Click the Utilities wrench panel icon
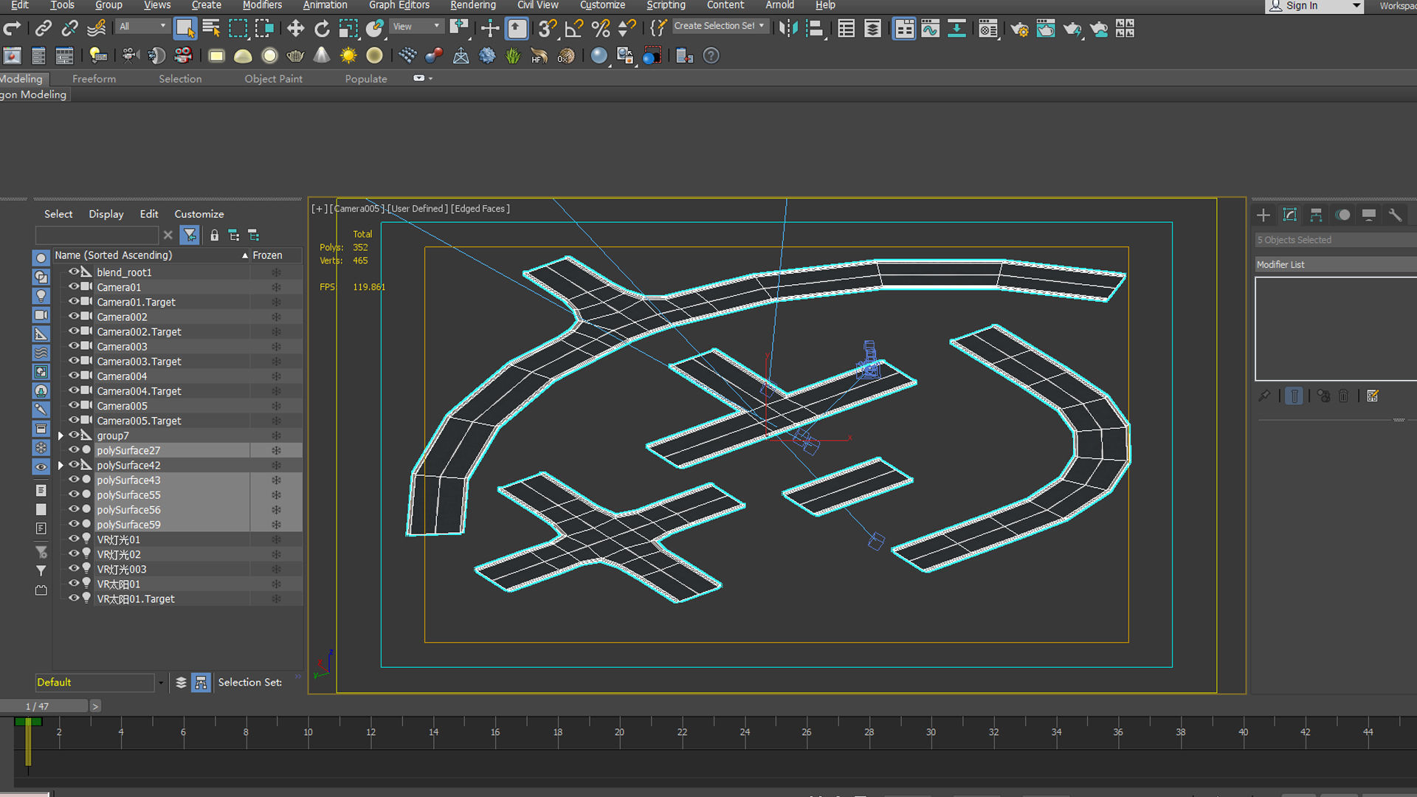The height and width of the screenshot is (797, 1417). [1395, 215]
